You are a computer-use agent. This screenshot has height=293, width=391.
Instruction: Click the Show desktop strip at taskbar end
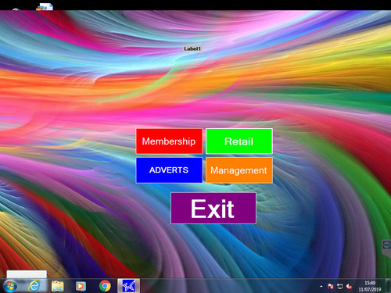tap(389, 286)
